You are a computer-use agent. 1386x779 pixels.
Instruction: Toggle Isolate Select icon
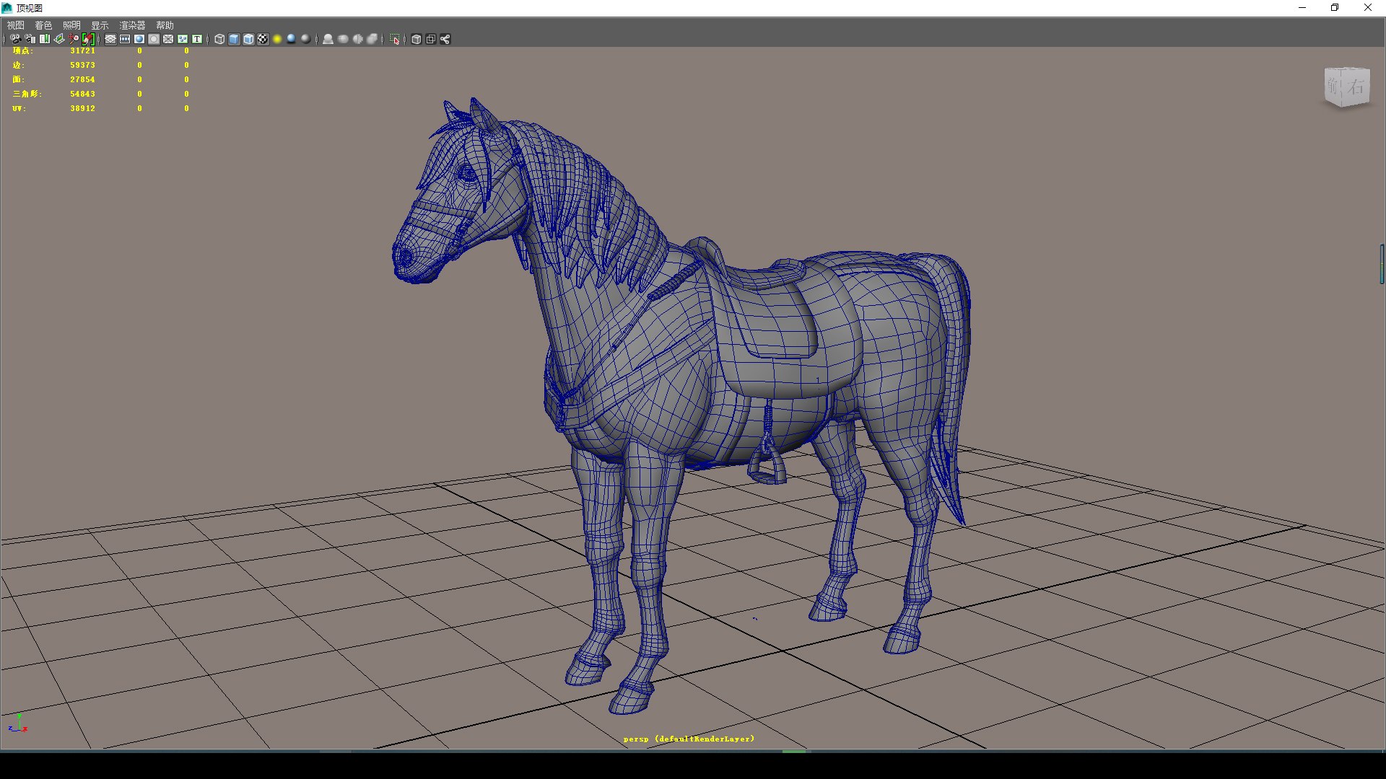[394, 39]
